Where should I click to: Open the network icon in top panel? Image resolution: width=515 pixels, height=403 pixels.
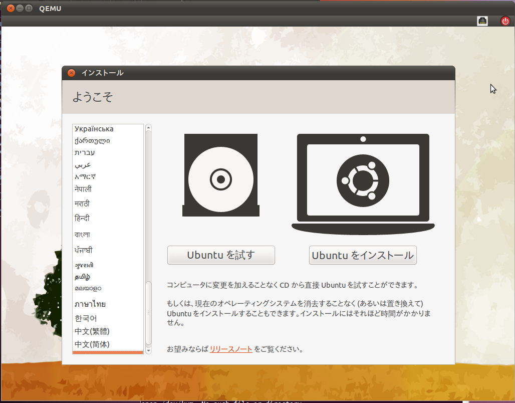(x=482, y=21)
